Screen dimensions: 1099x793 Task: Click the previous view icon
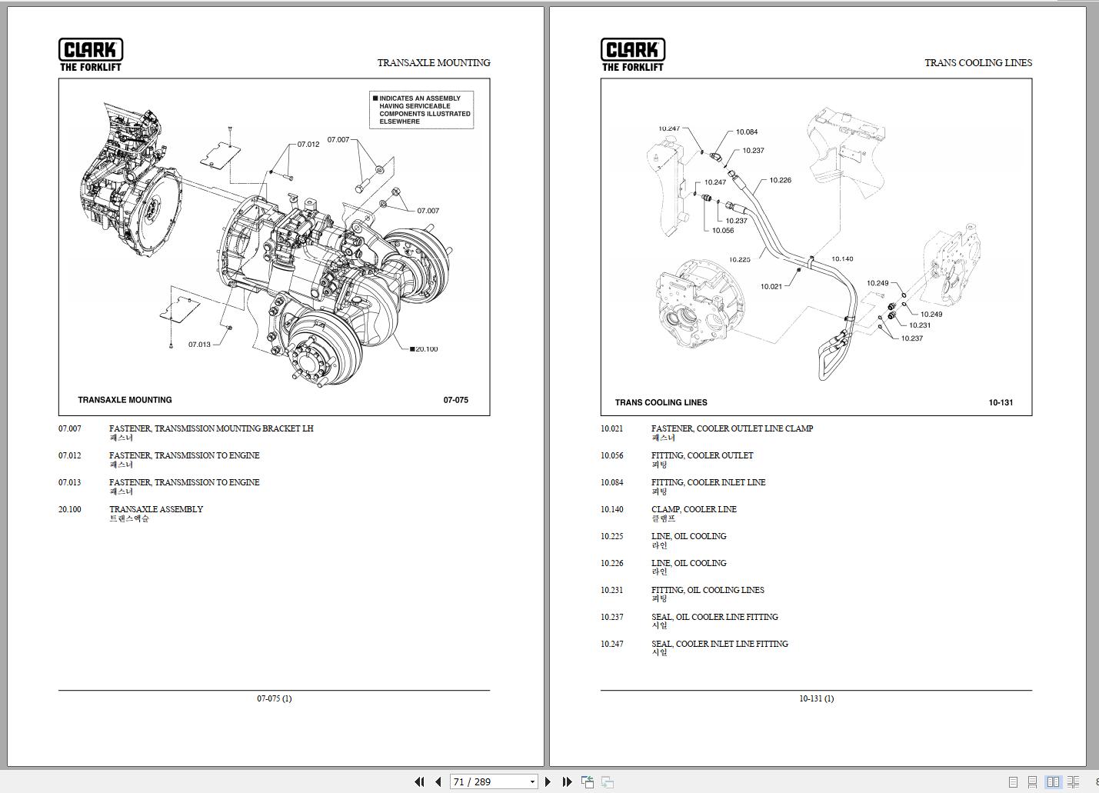588,781
